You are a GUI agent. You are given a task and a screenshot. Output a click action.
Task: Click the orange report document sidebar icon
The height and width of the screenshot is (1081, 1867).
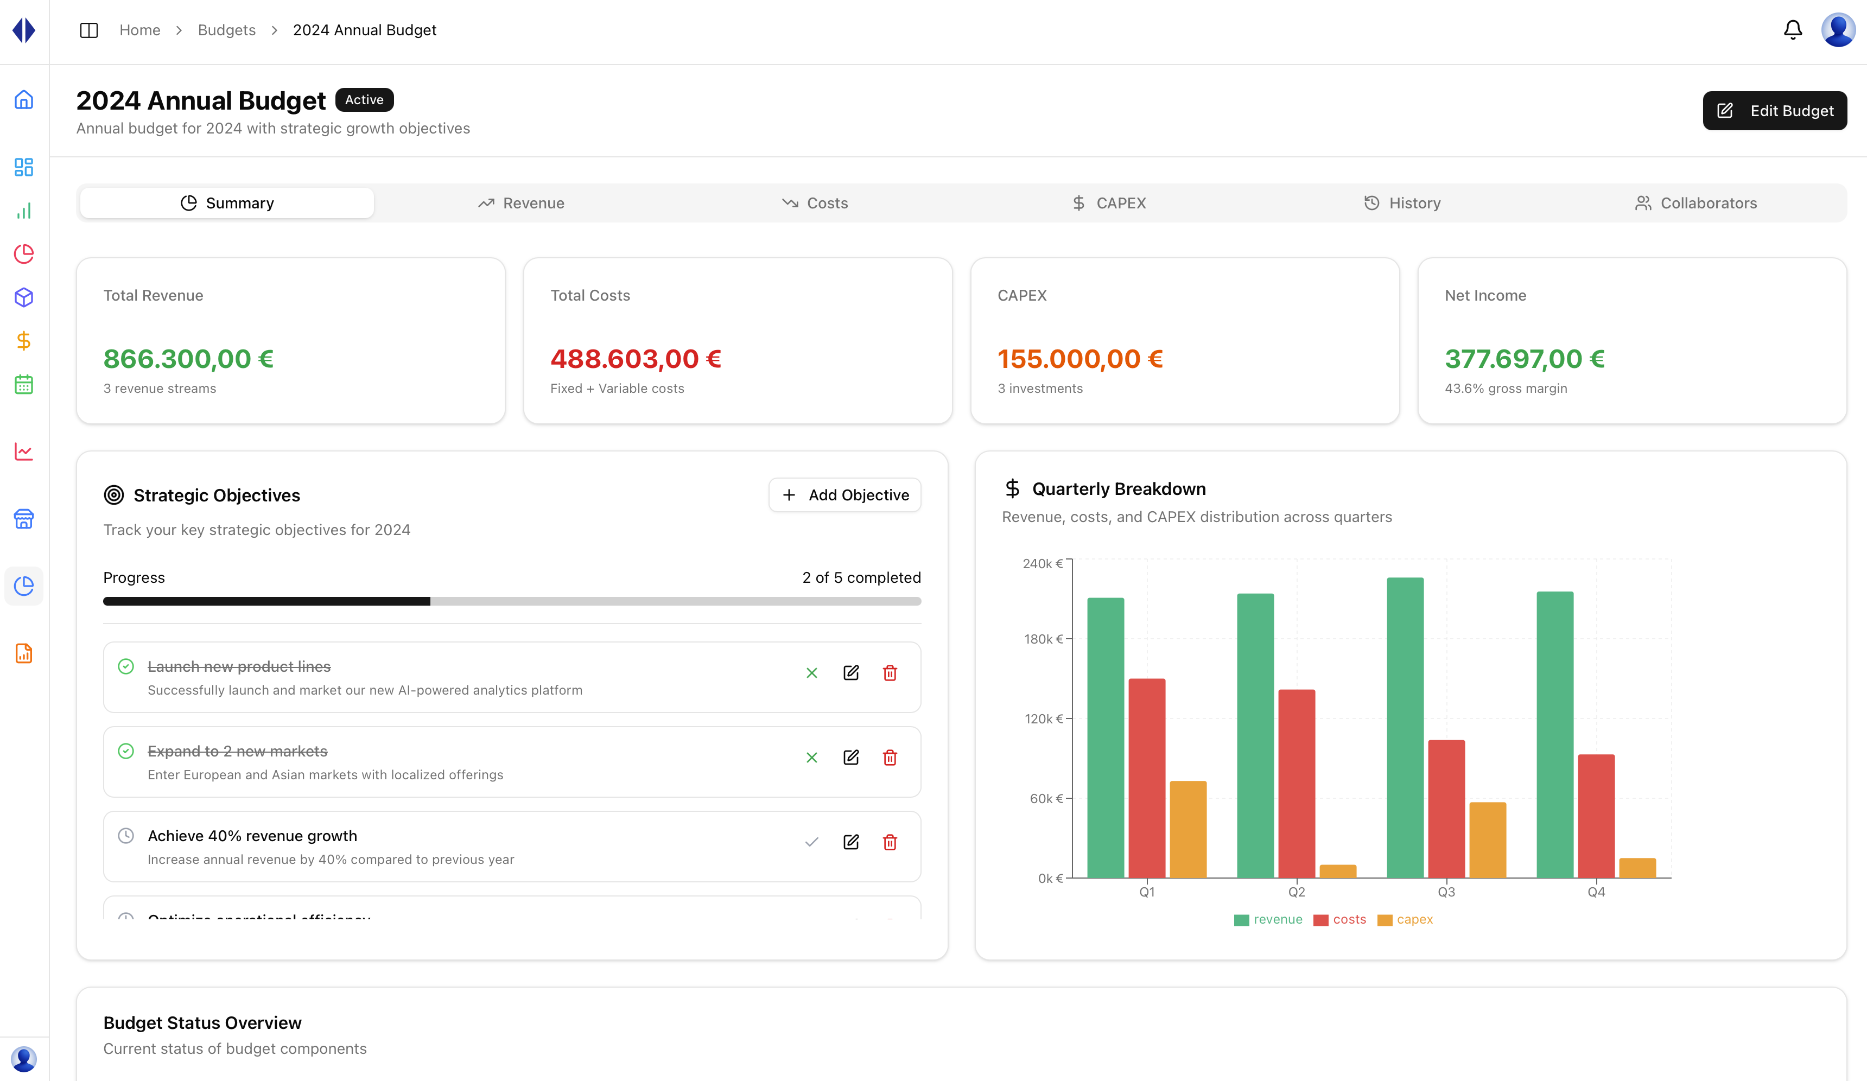click(x=24, y=653)
